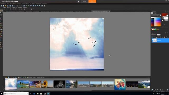Open the Image menu
The height and width of the screenshot is (95, 169).
tap(8, 4)
